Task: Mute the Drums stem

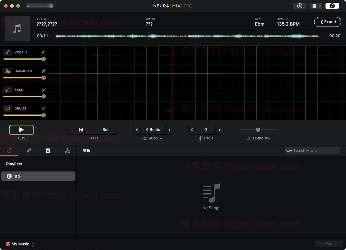Action: tap(44, 109)
